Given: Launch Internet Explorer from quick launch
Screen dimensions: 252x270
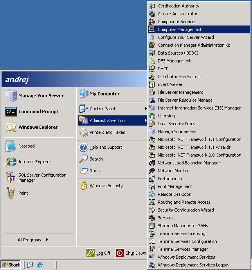Looking at the screenshot, I should (40, 265).
